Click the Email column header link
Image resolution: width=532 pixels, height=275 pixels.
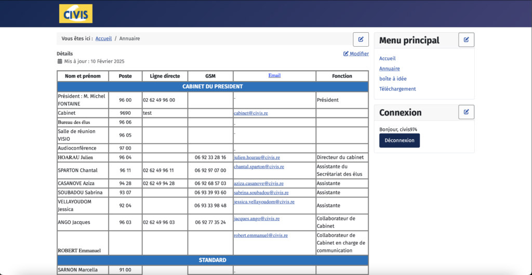click(274, 75)
